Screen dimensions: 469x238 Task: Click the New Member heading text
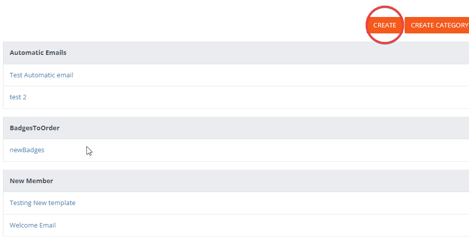31,181
